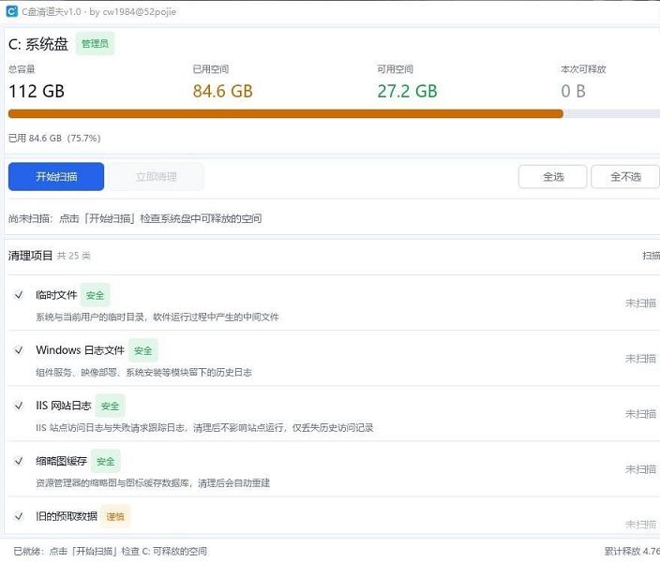Click the 已用 84.6 GB (75.7%) label

[54, 138]
